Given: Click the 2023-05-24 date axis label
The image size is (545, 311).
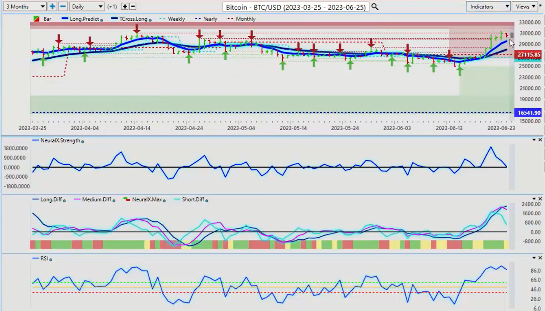Looking at the screenshot, I should (345, 128).
